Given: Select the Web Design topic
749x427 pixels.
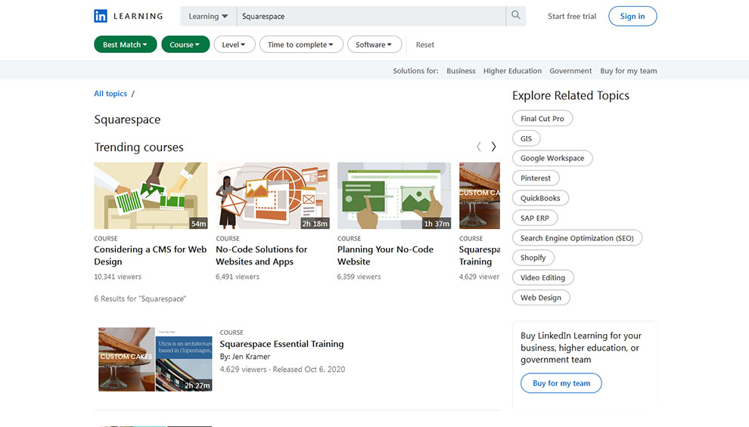Looking at the screenshot, I should pyautogui.click(x=541, y=298).
